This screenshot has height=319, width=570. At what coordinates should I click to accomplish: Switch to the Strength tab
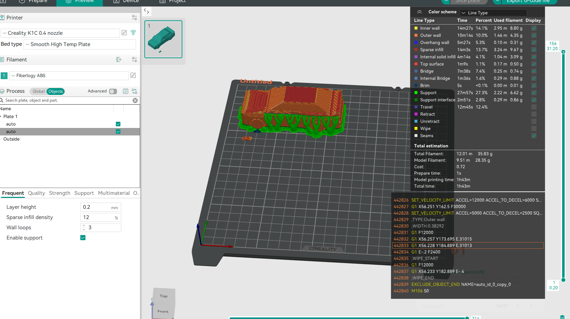59,193
